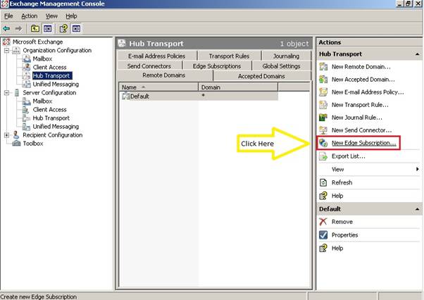
Task: Click the New E-mail Address Policy icon
Action: (323, 92)
